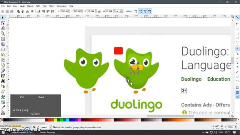This screenshot has width=240, height=135.
Task: Select the Spiral tool
Action: click(x=3, y=60)
